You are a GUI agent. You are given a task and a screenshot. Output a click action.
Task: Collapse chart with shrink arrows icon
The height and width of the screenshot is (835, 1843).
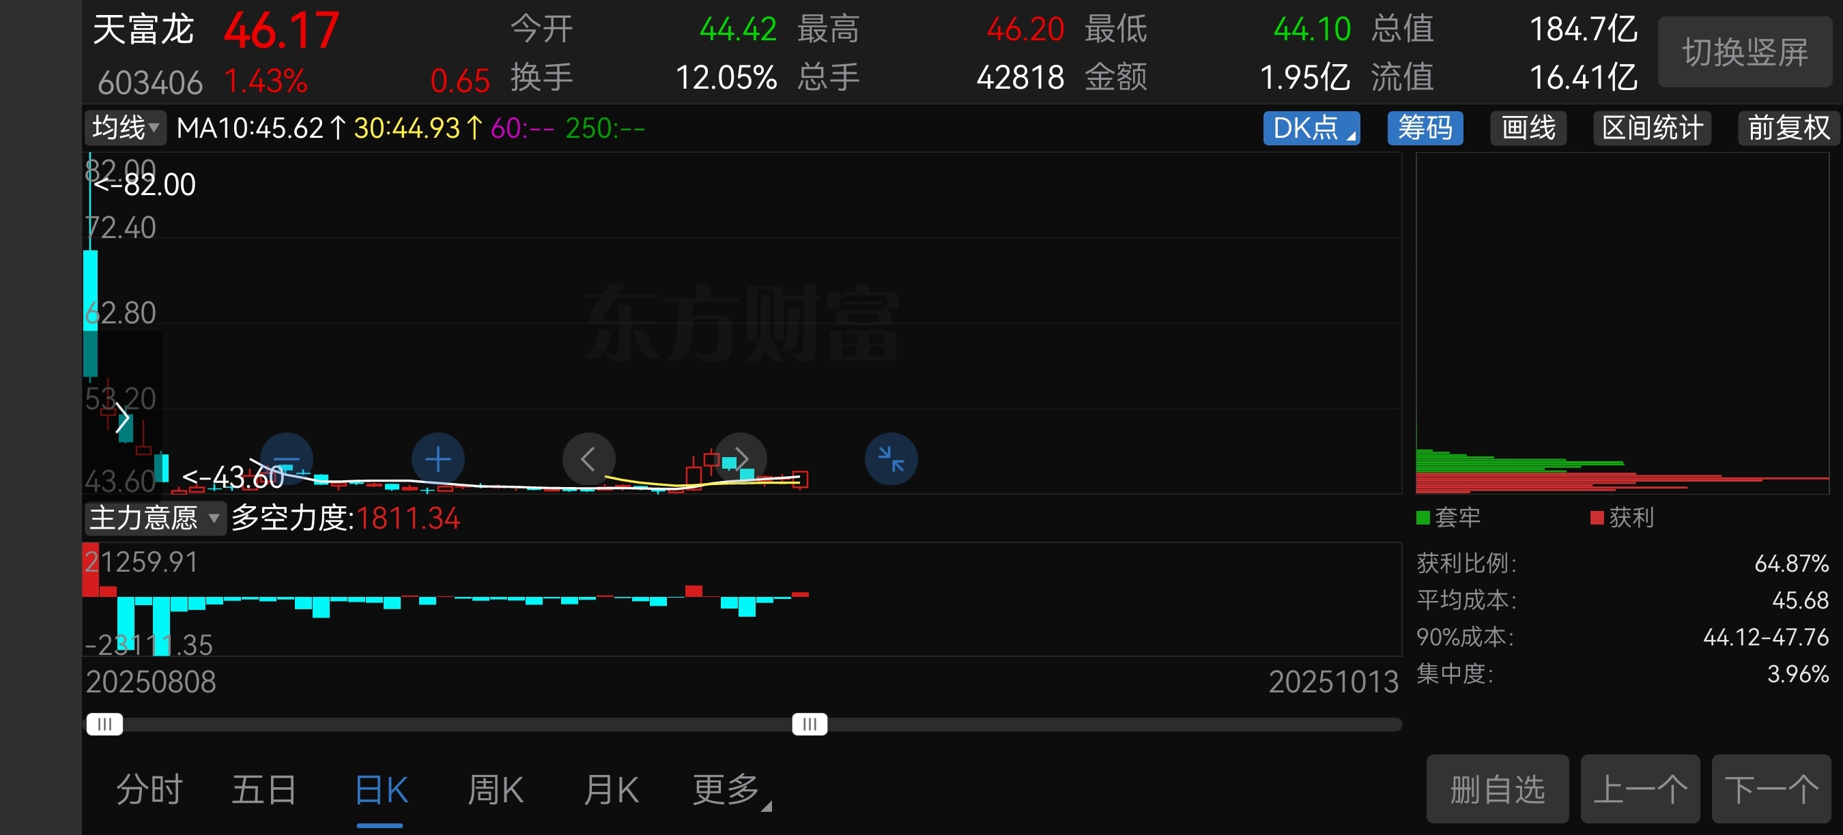tap(891, 459)
